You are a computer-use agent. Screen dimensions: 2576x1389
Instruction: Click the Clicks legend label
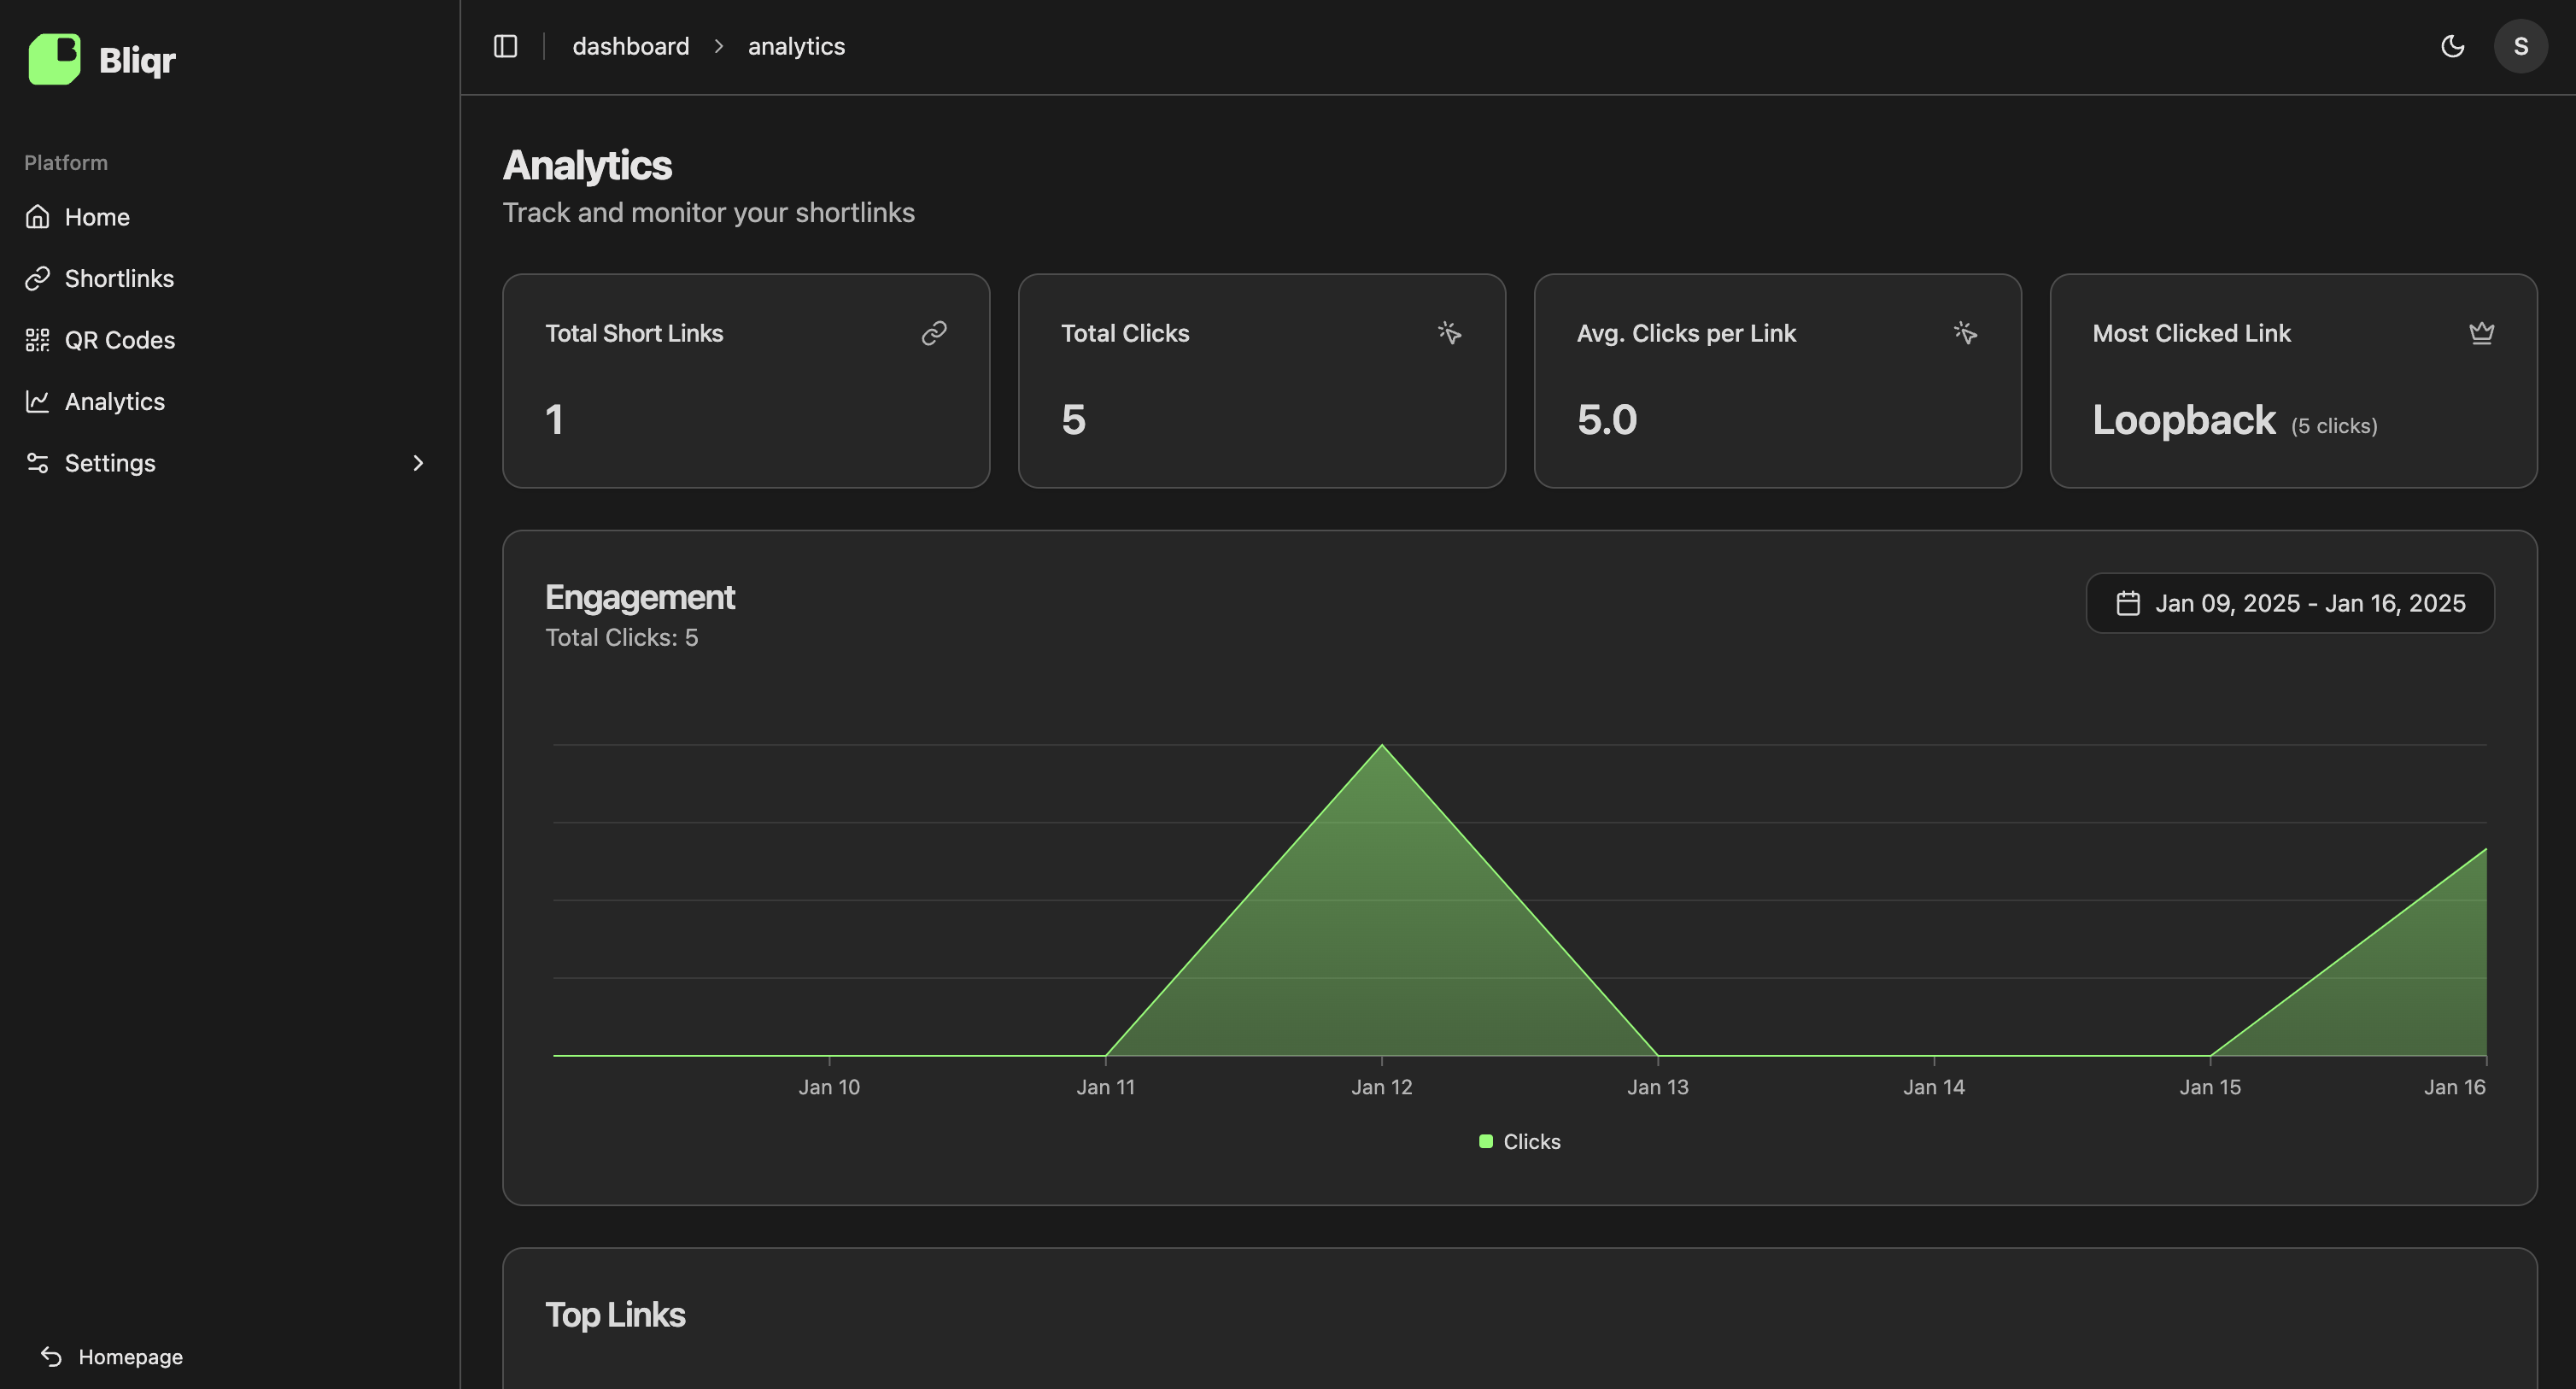coord(1532,1141)
